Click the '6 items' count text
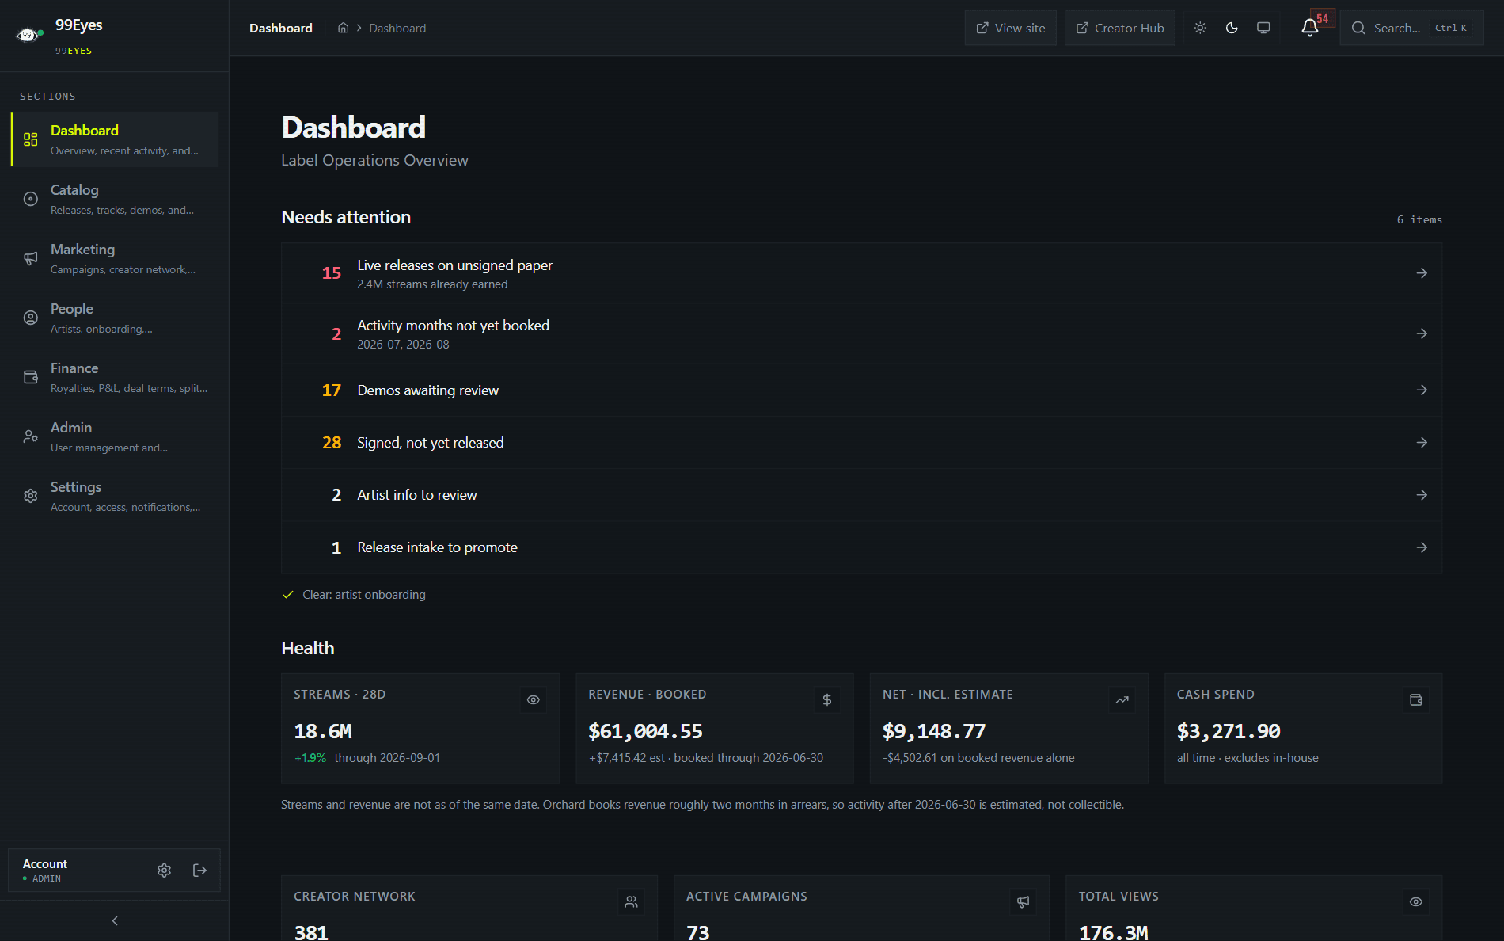The width and height of the screenshot is (1504, 941). 1419,219
